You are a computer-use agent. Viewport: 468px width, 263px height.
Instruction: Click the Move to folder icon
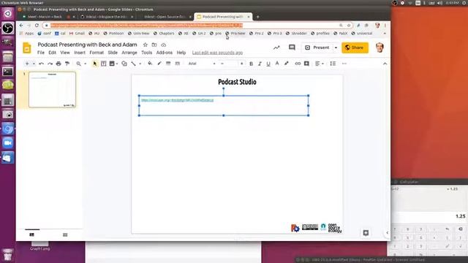tap(154, 45)
